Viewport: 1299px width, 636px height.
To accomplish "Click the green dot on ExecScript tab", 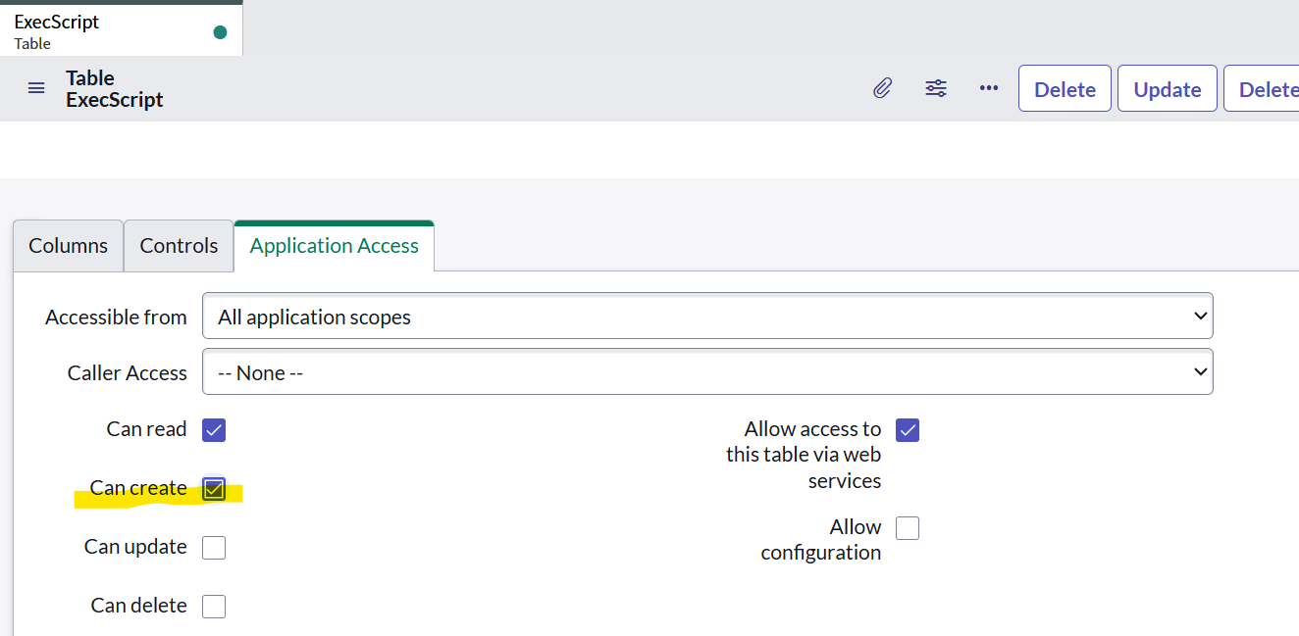I will 220,32.
